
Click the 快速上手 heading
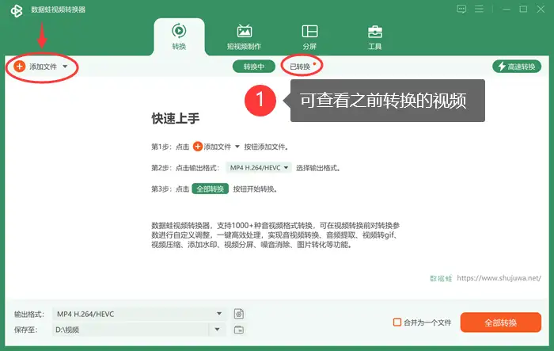click(x=176, y=119)
